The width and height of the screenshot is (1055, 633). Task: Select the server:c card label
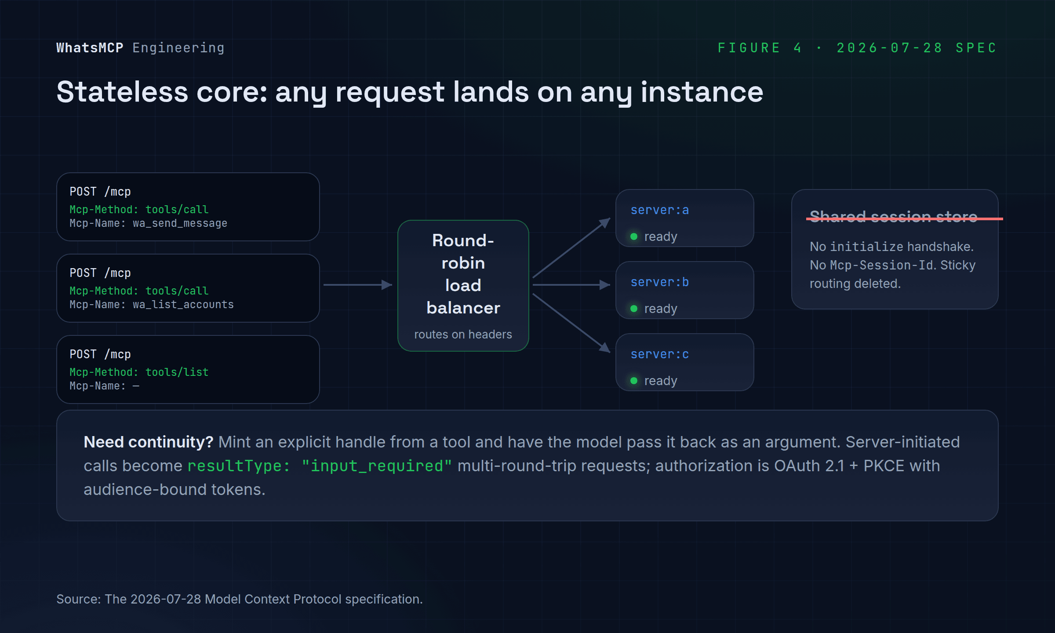[659, 354]
